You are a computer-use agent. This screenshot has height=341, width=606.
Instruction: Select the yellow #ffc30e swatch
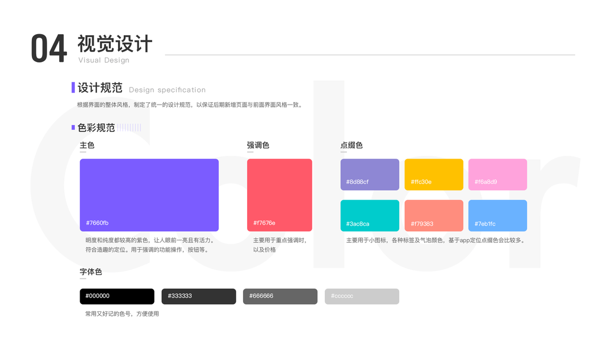tap(434, 174)
